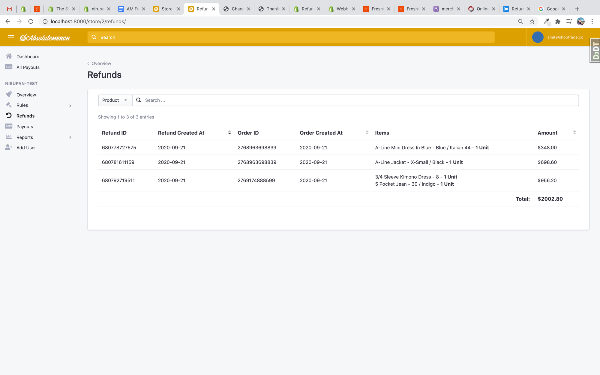The height and width of the screenshot is (375, 600).
Task: Go back via Overview breadcrumb link
Action: point(101,63)
